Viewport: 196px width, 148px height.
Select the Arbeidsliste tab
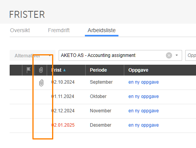101,30
